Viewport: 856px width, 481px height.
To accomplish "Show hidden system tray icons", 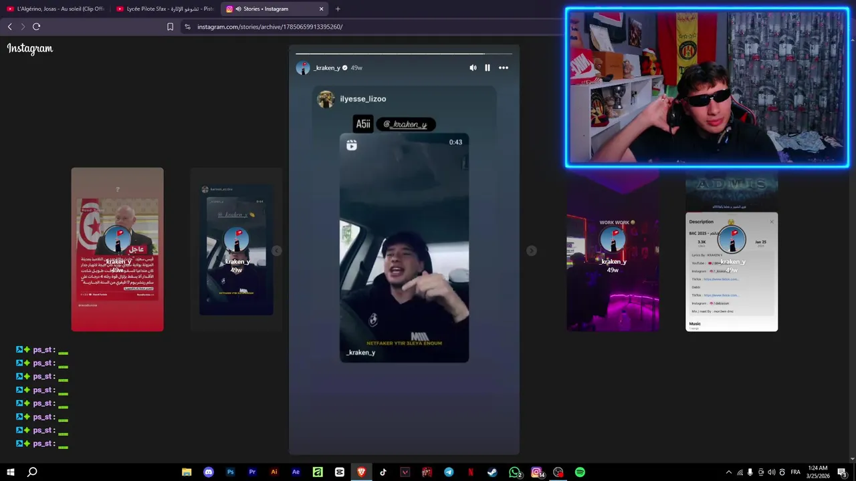I will coord(729,472).
